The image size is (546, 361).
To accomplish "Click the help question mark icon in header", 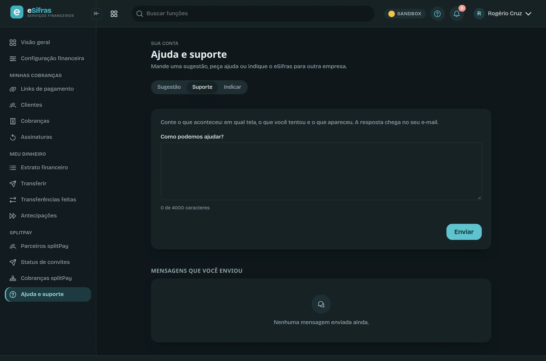I will click(437, 14).
